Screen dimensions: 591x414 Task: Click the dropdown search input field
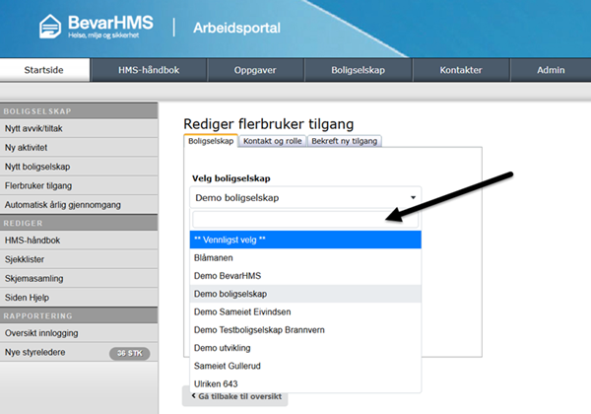[304, 220]
